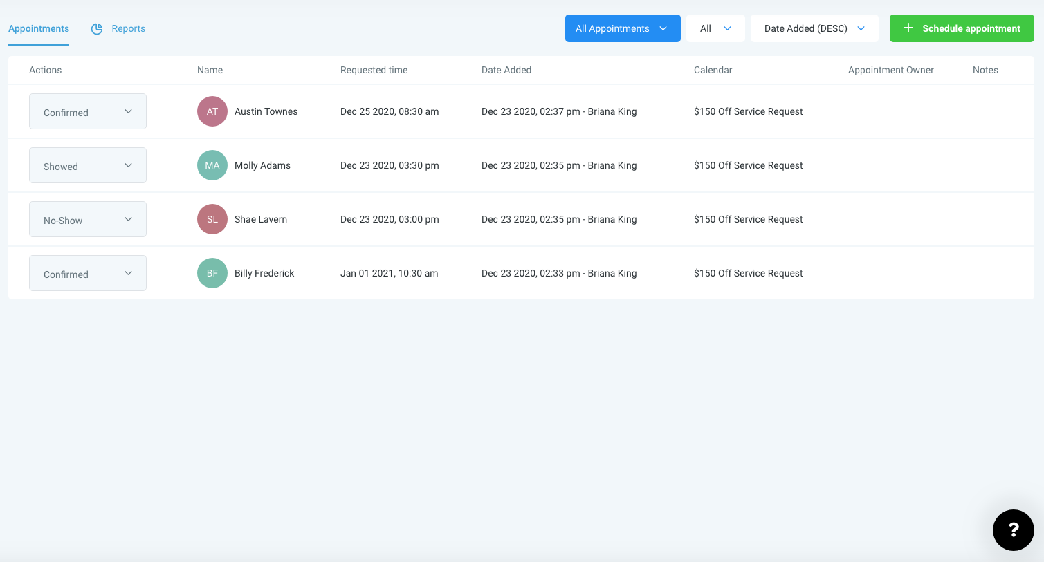Click requested time Dec 25 2020, 08:30 am

click(390, 111)
